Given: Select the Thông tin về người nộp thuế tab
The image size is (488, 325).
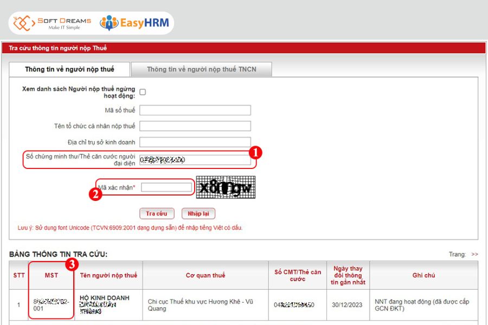Looking at the screenshot, I should click(69, 69).
